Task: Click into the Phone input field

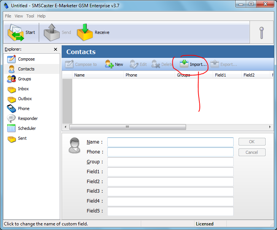Action: tap(170, 152)
